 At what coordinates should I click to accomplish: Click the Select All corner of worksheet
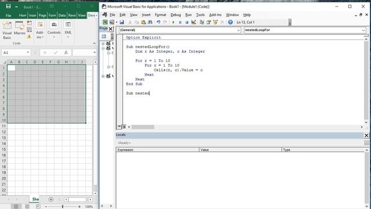[x=5, y=62]
